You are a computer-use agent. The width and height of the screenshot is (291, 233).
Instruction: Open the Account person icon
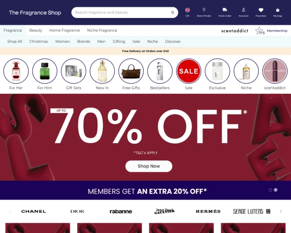point(243,10)
